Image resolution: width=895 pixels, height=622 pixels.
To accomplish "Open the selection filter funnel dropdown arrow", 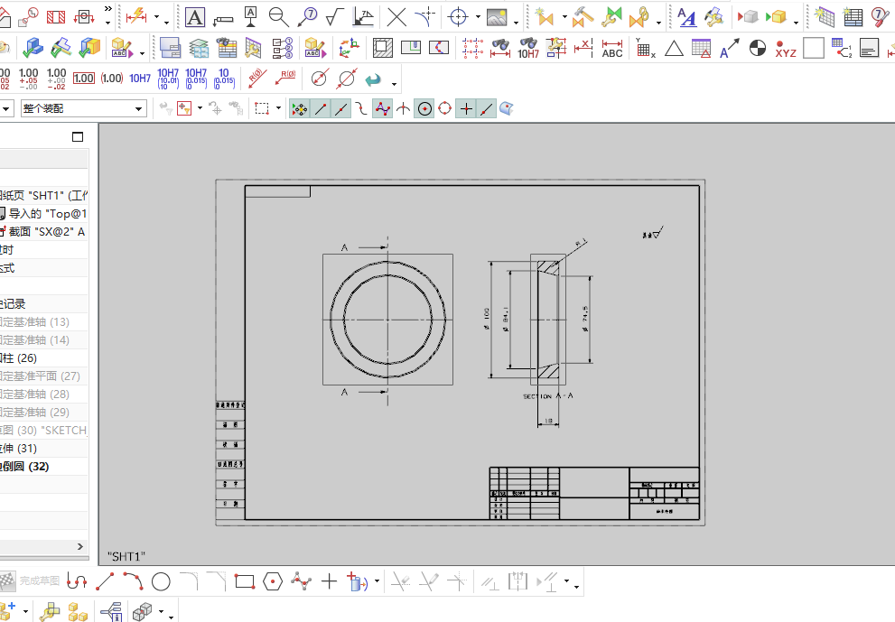I will 200,107.
